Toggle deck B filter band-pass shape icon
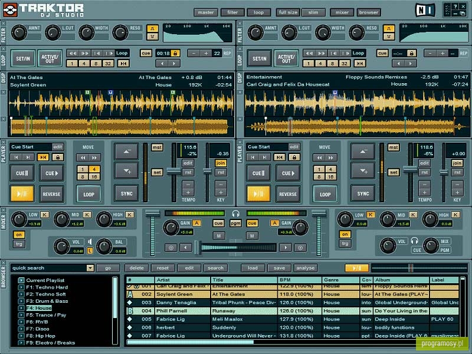472x354 pixels. [x=389, y=29]
